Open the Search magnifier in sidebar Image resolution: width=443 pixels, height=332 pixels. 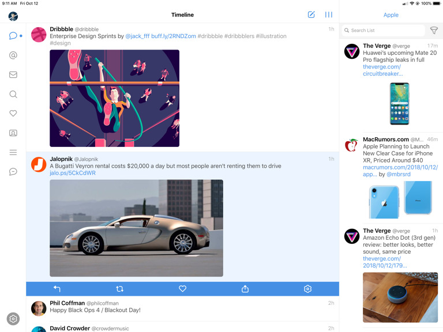point(13,94)
